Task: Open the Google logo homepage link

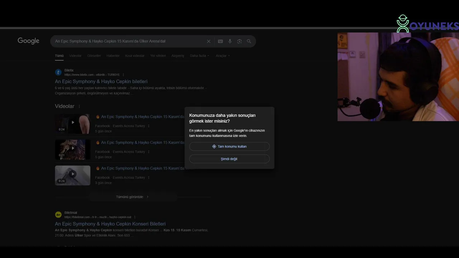Action: pyautogui.click(x=28, y=41)
